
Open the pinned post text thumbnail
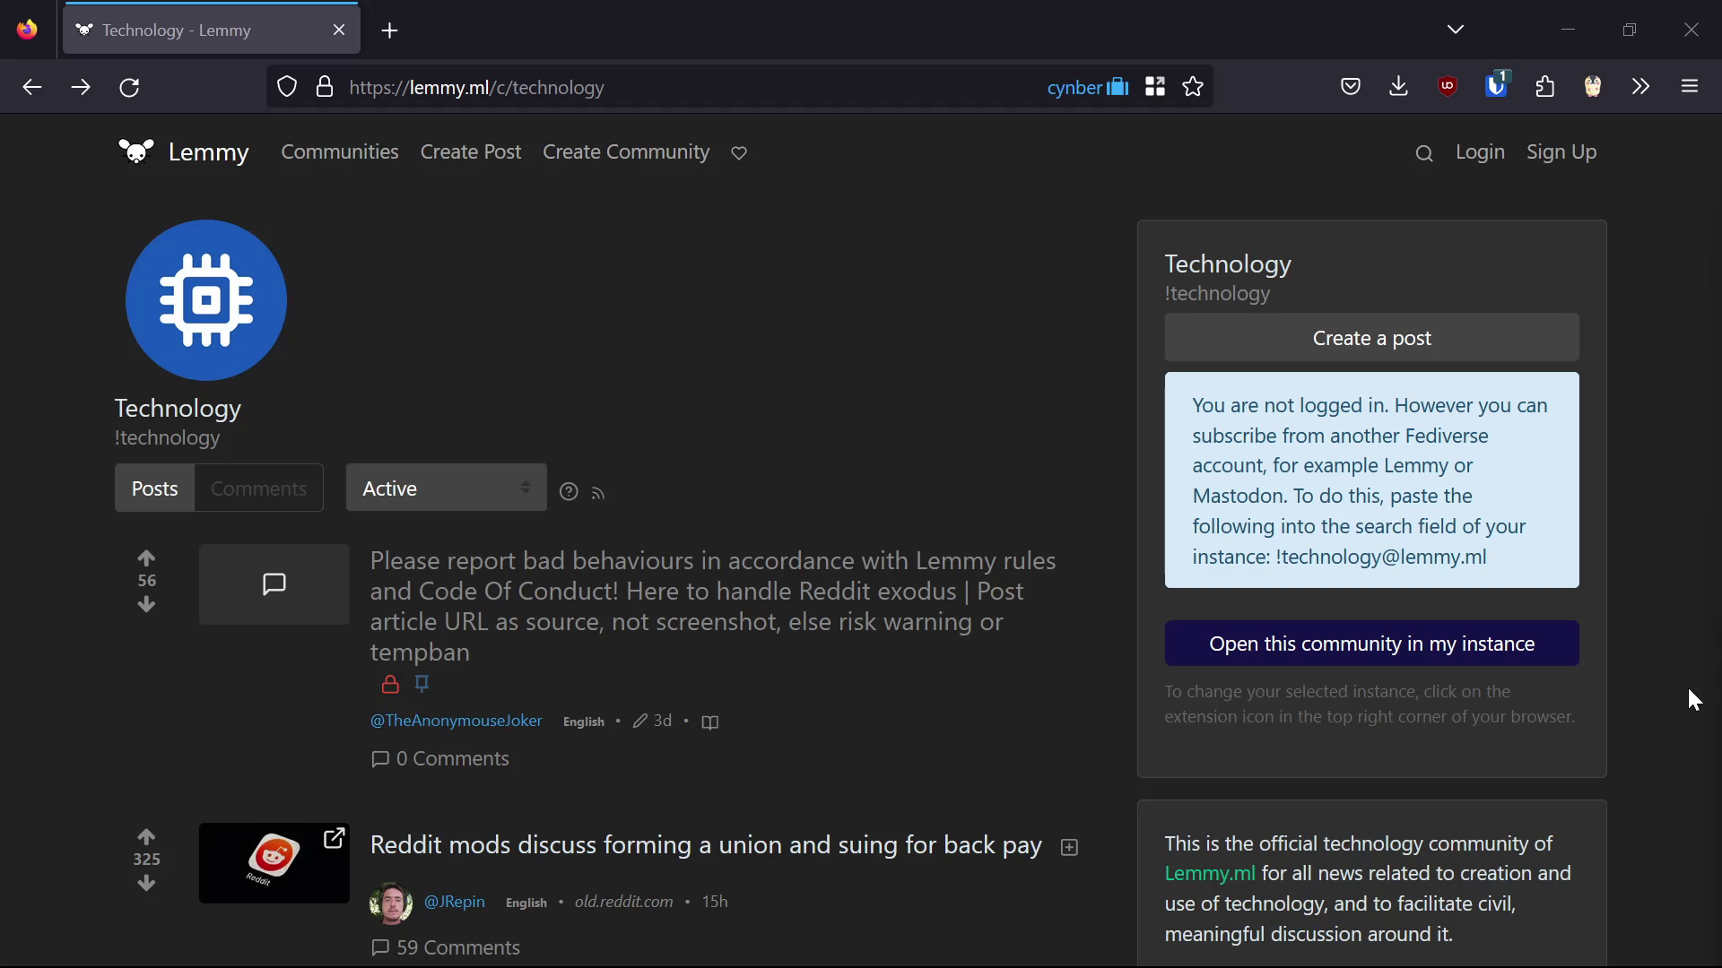click(x=274, y=584)
